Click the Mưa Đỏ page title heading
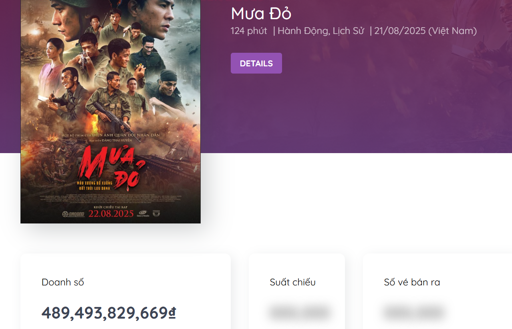The width and height of the screenshot is (512, 329). coord(261,14)
